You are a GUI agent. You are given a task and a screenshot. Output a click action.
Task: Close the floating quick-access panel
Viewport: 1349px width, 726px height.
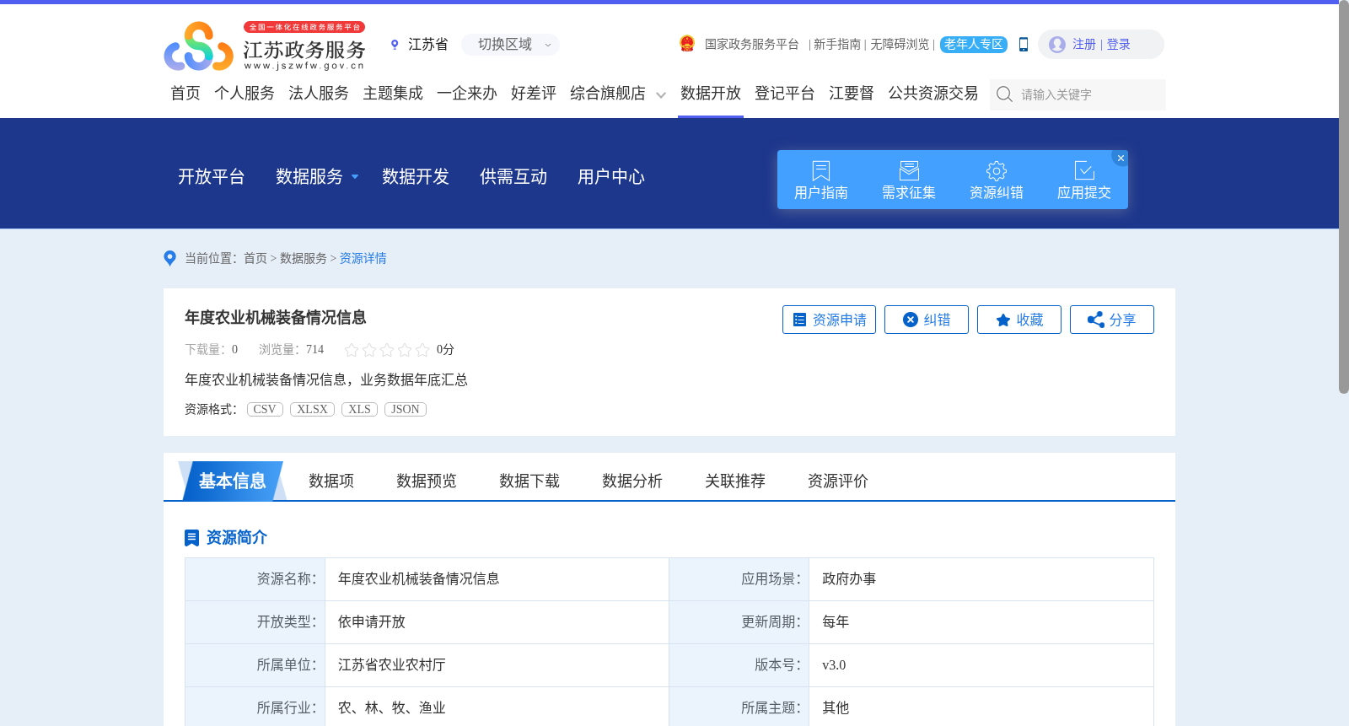pos(1121,158)
